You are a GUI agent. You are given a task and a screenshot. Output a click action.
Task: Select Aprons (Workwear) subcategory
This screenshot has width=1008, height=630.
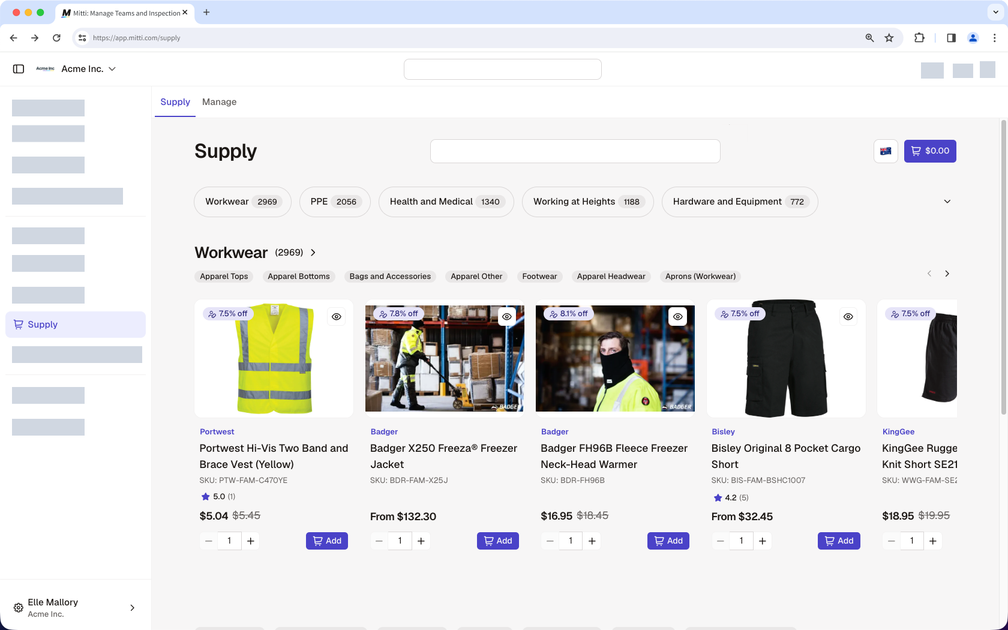point(700,277)
